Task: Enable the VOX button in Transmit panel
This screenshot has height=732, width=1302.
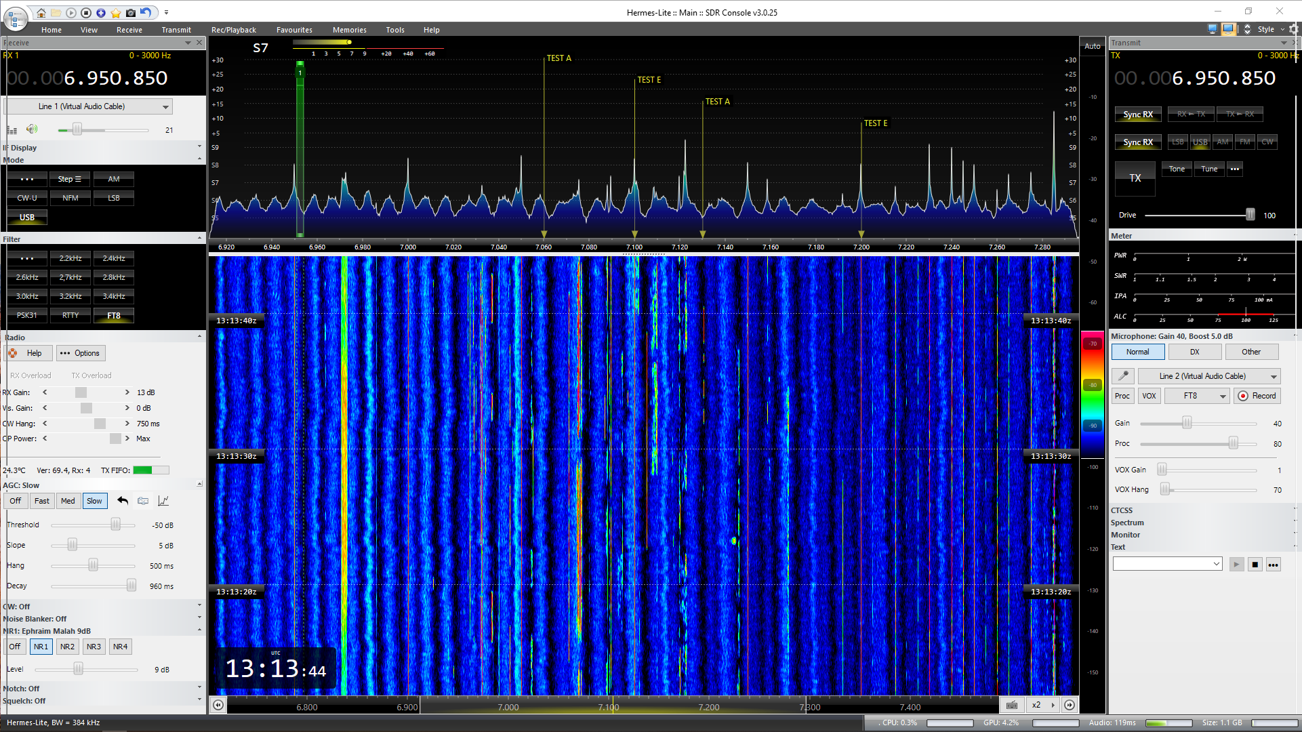Action: [x=1149, y=396]
